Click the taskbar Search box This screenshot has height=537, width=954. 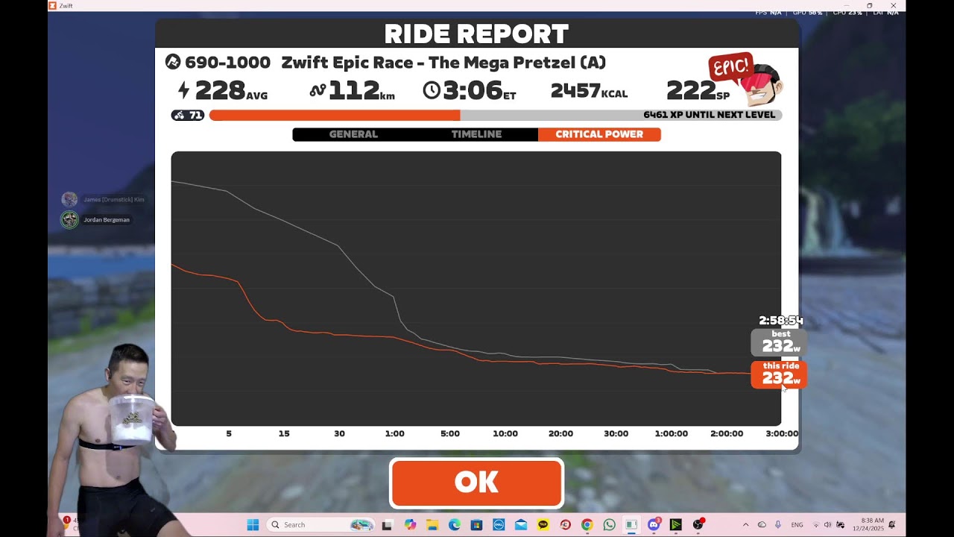pos(320,524)
